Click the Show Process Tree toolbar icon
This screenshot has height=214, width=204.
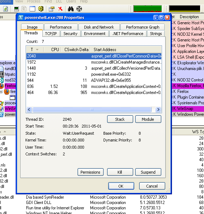click(x=24, y=9)
